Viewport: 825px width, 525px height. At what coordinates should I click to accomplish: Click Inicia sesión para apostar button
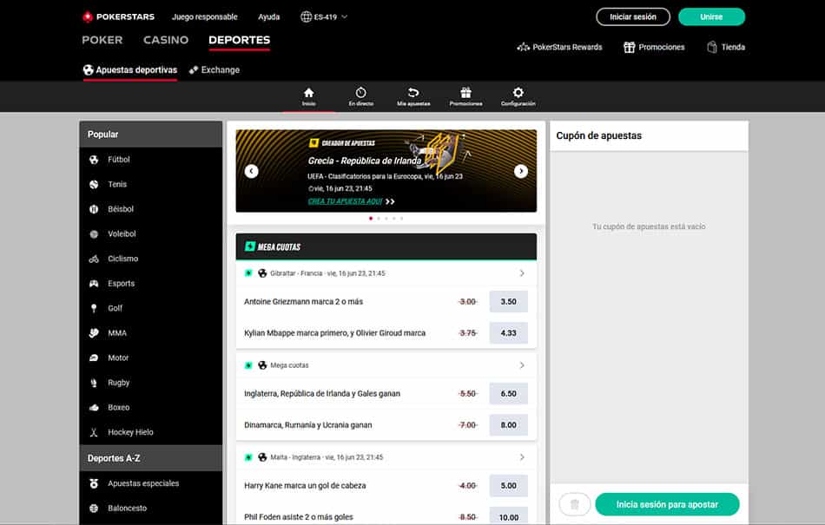[x=667, y=504]
